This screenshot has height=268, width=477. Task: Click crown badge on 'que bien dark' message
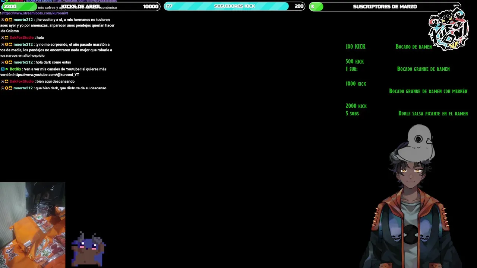(x=10, y=88)
